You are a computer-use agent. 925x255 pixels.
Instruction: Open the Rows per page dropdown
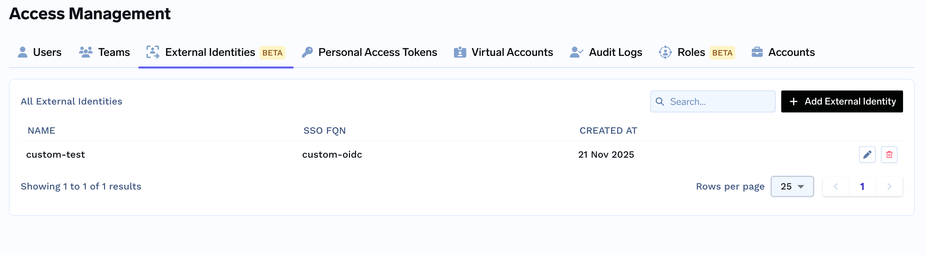(x=792, y=186)
